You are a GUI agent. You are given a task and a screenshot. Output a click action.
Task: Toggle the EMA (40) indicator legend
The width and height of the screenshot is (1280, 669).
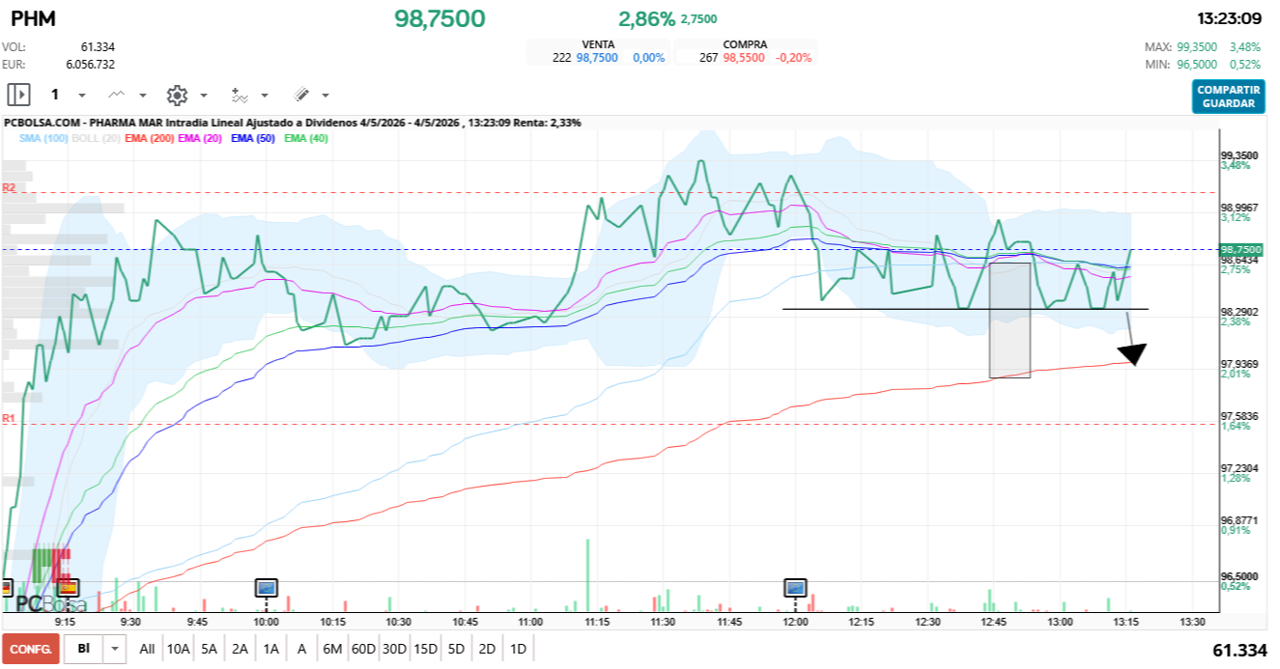[307, 139]
